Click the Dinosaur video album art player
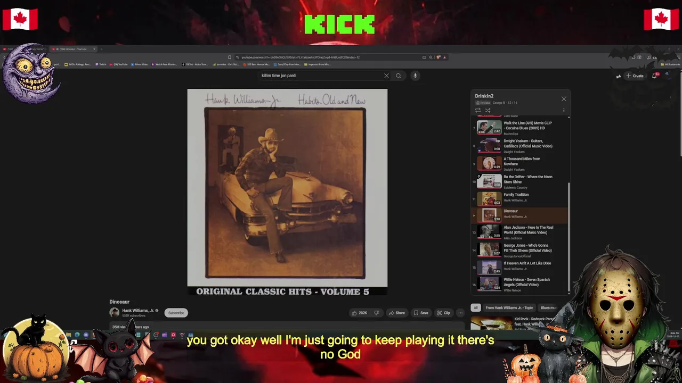 pos(287,192)
